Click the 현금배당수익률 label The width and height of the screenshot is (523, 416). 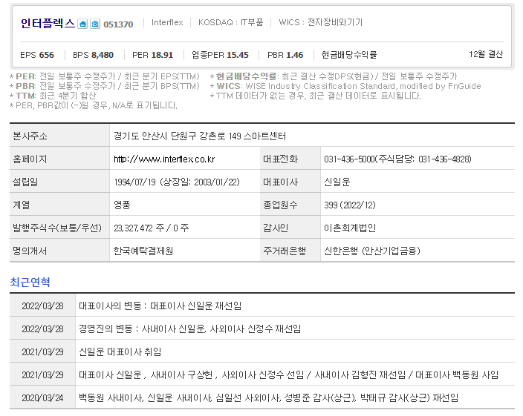349,55
